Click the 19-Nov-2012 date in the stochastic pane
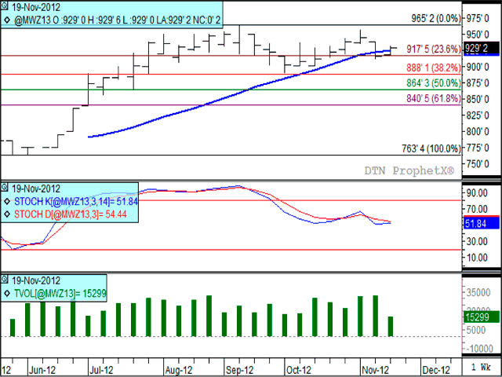Image resolution: width=502 pixels, height=377 pixels. tap(36, 188)
